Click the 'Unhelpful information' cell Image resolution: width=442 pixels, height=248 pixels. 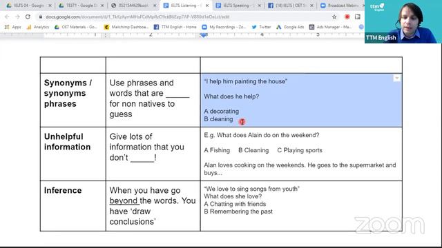coord(73,154)
